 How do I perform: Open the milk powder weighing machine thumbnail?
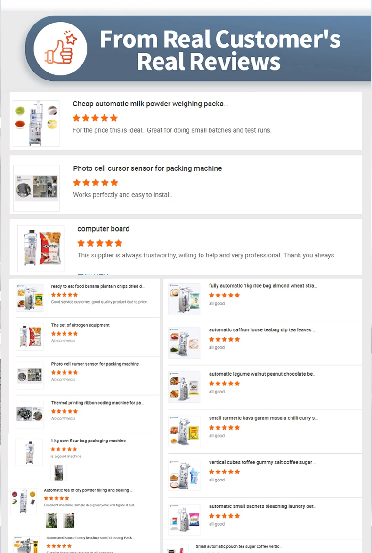(36, 123)
